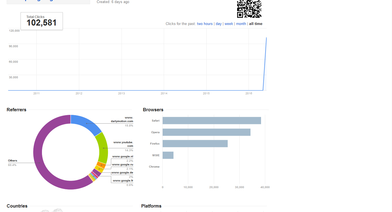The height and width of the screenshot is (212, 392).
Task: Click the MSIE browser bar
Action: click(x=168, y=155)
